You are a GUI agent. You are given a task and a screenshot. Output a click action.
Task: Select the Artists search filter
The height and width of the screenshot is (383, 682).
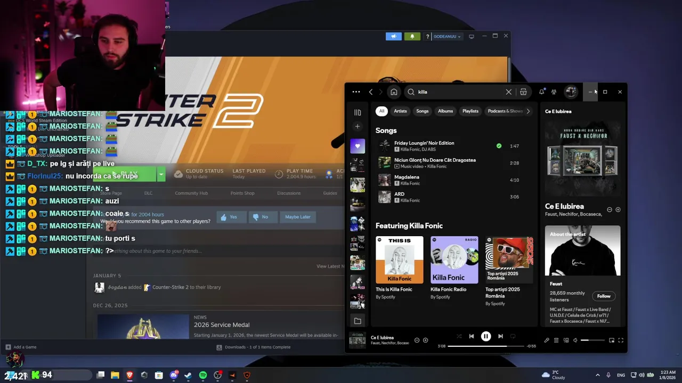tap(400, 111)
